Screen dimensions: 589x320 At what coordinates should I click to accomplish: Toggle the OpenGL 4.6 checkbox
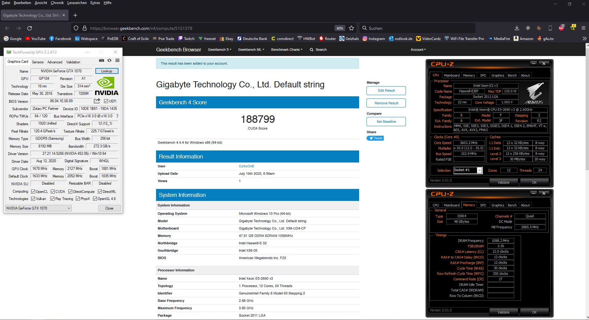[95, 198]
